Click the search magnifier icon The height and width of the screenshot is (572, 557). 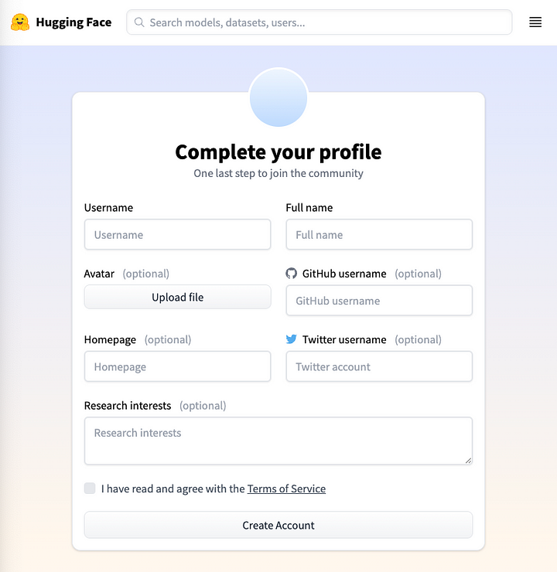pyautogui.click(x=139, y=22)
